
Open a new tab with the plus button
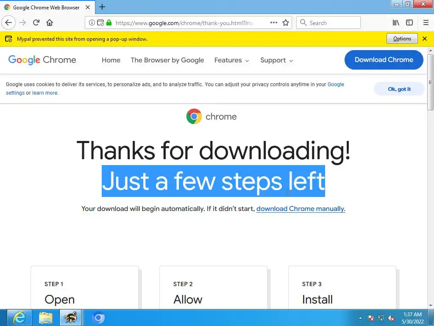pyautogui.click(x=102, y=7)
